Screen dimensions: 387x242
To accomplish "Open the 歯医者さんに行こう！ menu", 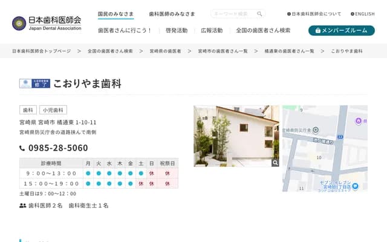I will click(125, 30).
